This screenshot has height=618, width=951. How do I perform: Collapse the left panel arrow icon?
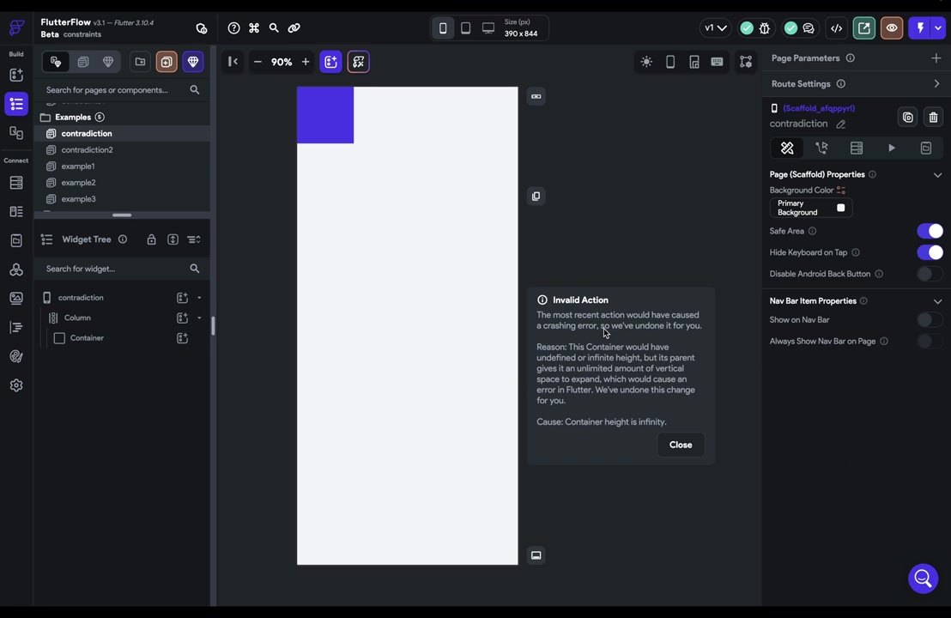coord(233,61)
